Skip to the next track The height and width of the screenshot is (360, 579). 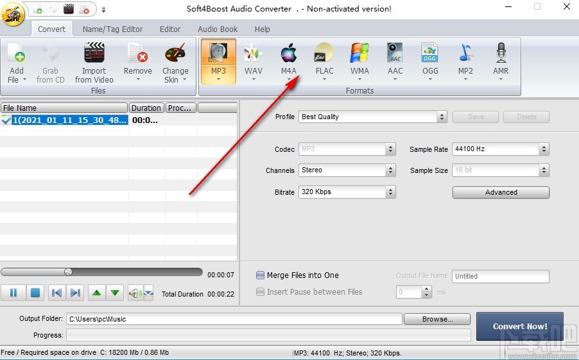[75, 293]
